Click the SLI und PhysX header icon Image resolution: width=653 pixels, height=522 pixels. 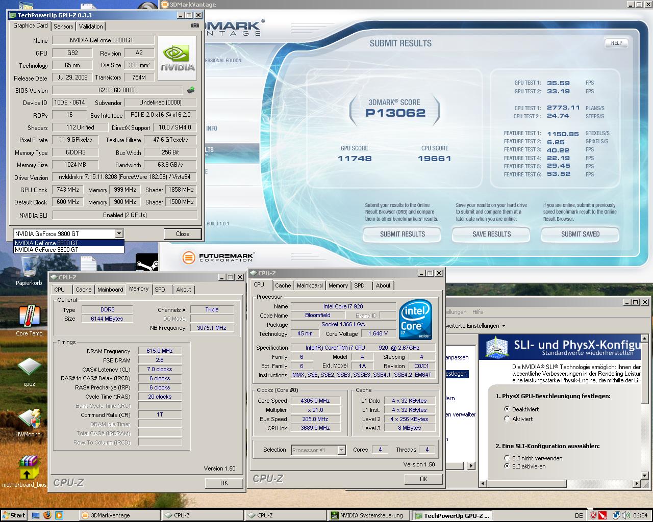pyautogui.click(x=497, y=347)
